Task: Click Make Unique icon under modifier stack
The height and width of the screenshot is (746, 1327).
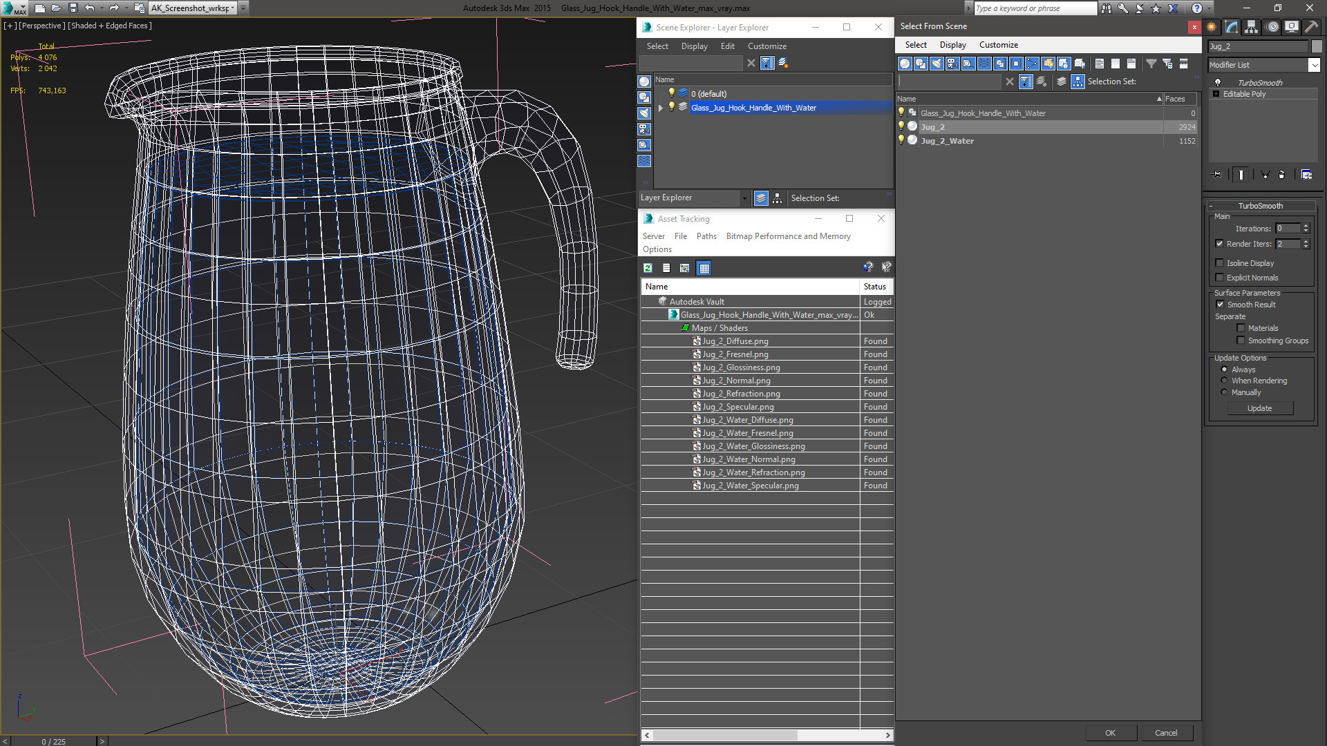Action: tap(1265, 175)
